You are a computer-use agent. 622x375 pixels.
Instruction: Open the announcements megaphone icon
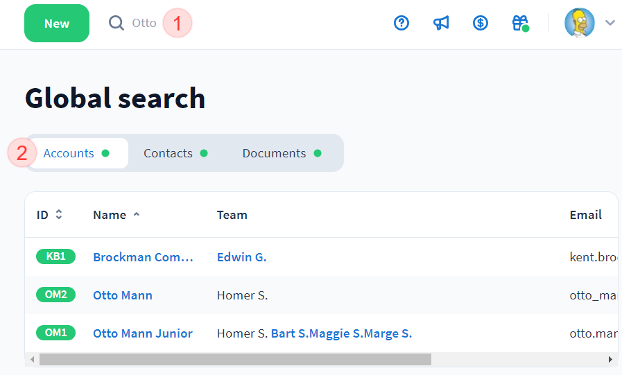[x=441, y=23]
